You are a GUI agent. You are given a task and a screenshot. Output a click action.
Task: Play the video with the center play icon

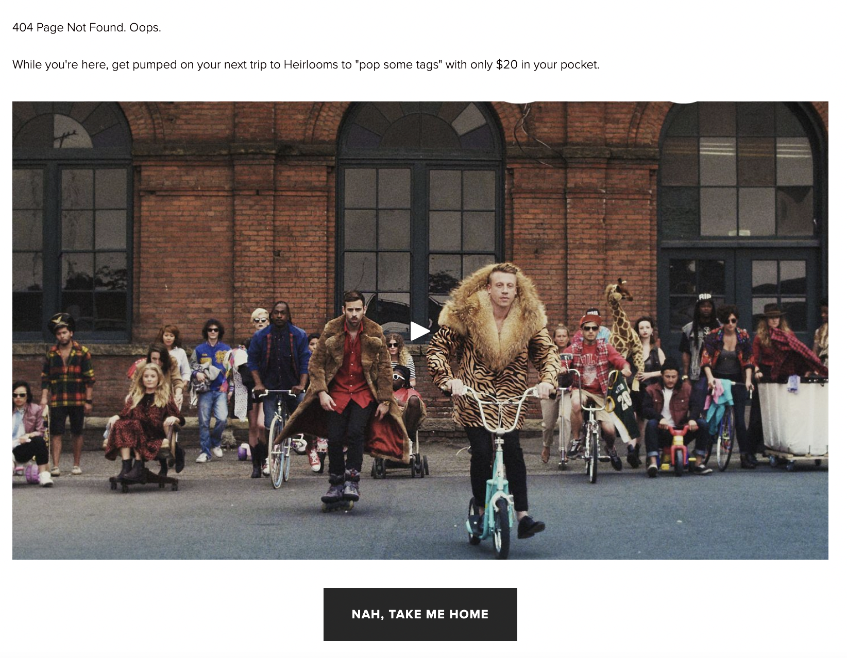pyautogui.click(x=420, y=331)
